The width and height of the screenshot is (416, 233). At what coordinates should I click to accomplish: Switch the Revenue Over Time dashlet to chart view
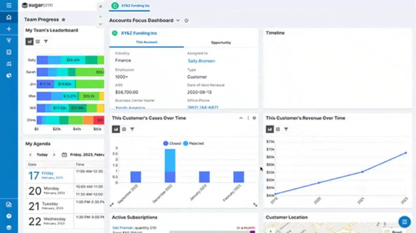[270, 129]
